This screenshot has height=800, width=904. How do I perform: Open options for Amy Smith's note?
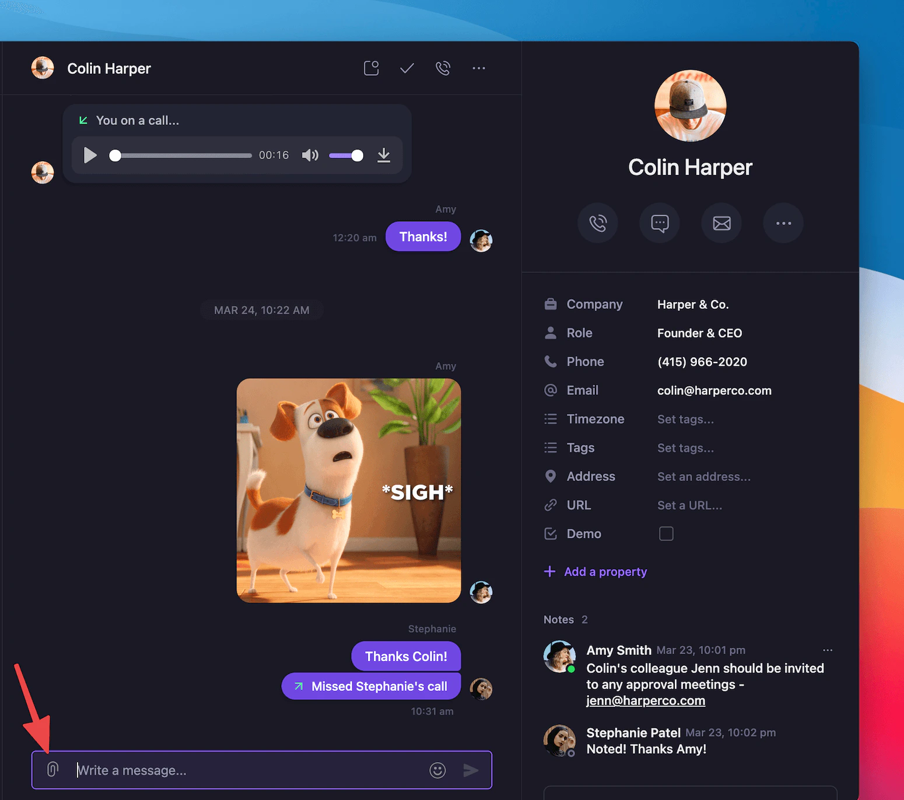tap(828, 650)
